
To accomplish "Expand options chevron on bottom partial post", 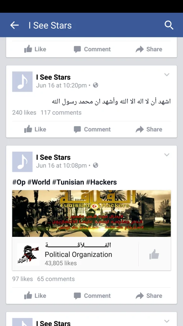I will click(167, 321).
